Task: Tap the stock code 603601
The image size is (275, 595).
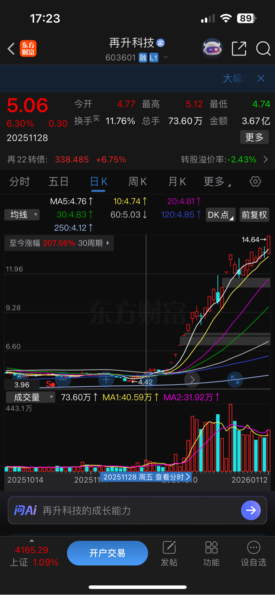Action: pos(121,58)
